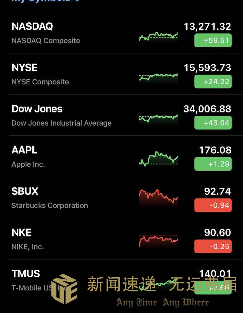Toggle NASDAQ change badge +59.51

(213, 40)
